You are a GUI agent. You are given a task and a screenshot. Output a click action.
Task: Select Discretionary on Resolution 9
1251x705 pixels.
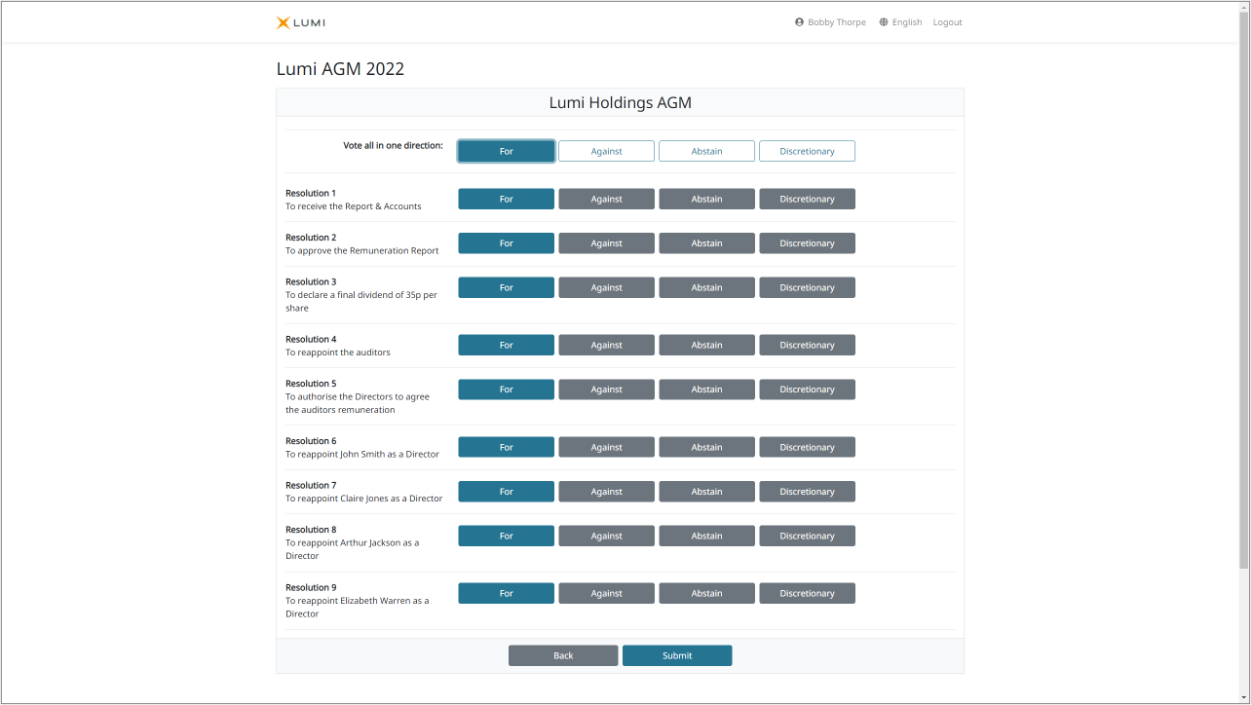click(x=808, y=593)
